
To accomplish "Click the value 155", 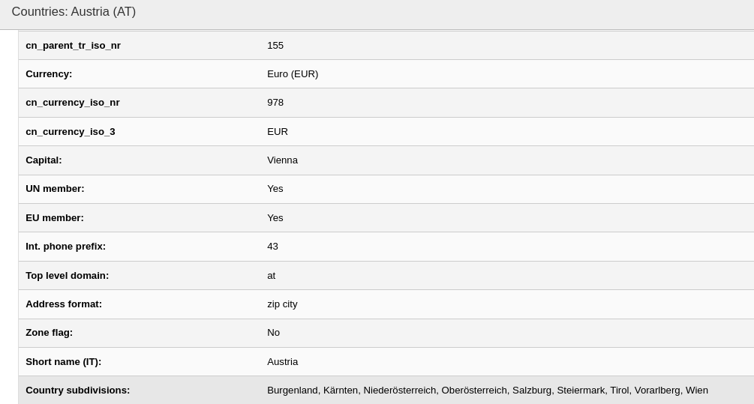I will click(x=275, y=46).
